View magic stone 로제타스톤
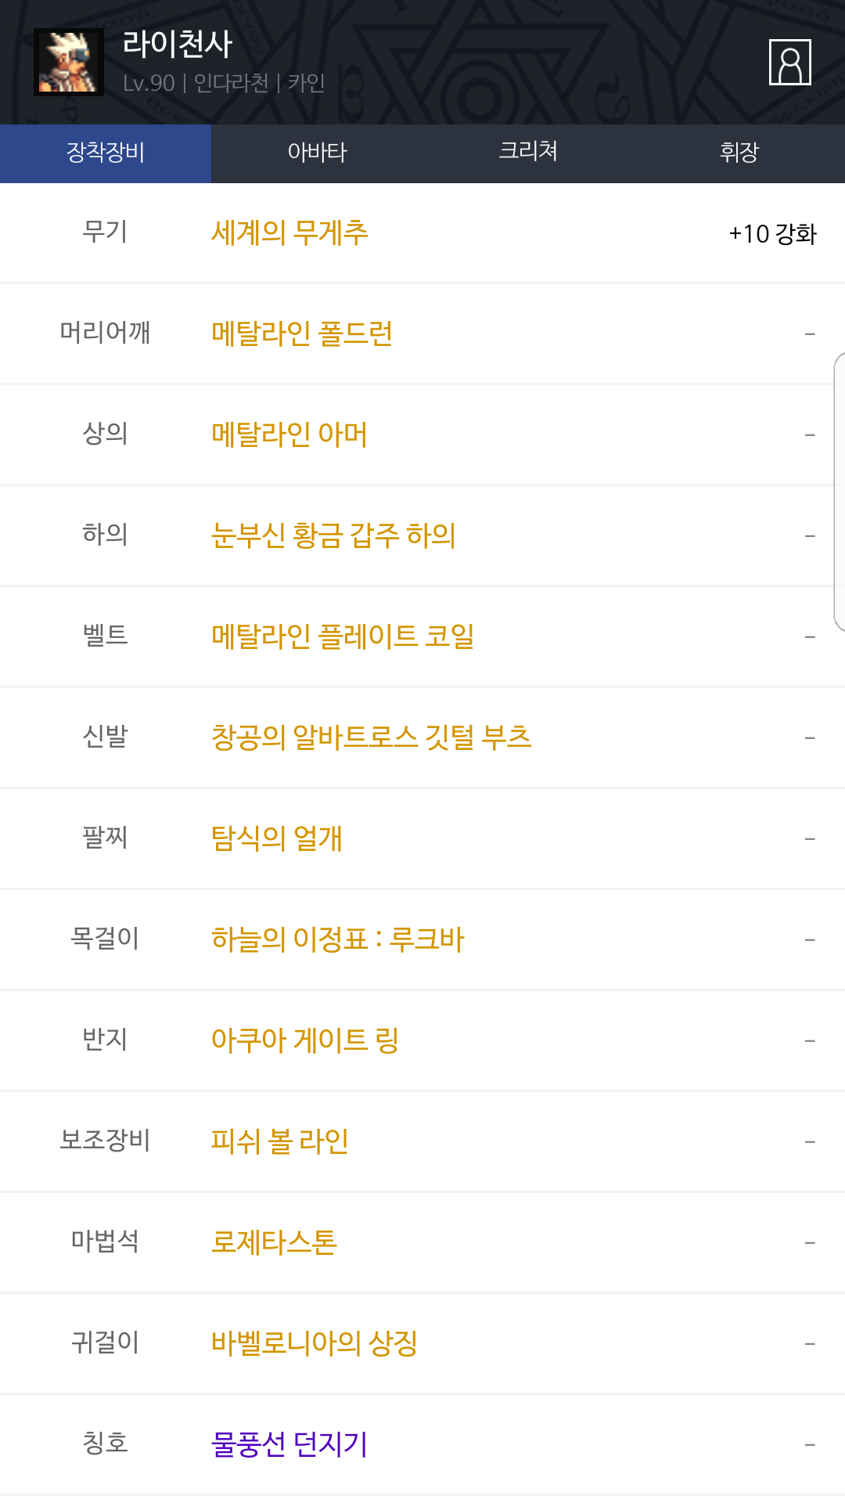This screenshot has height=1503, width=845. click(x=274, y=1242)
